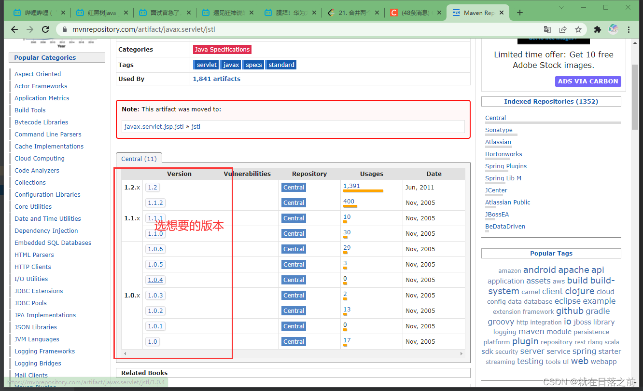643x391 pixels.
Task: Open version 1.0.4 link
Action: [x=155, y=280]
